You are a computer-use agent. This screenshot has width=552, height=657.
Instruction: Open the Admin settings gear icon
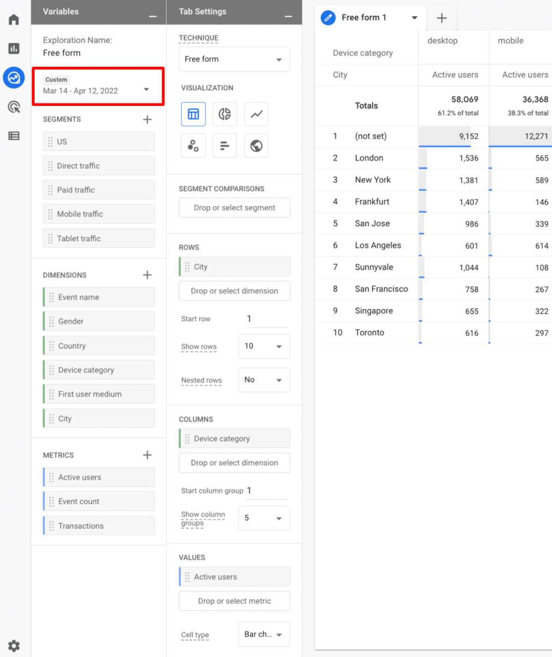point(14,646)
